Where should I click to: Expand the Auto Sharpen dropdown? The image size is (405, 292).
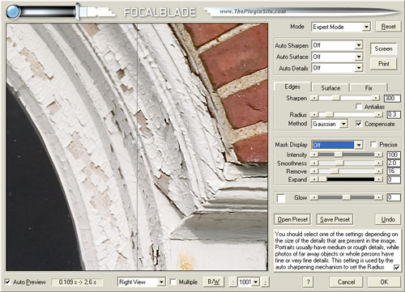point(338,45)
